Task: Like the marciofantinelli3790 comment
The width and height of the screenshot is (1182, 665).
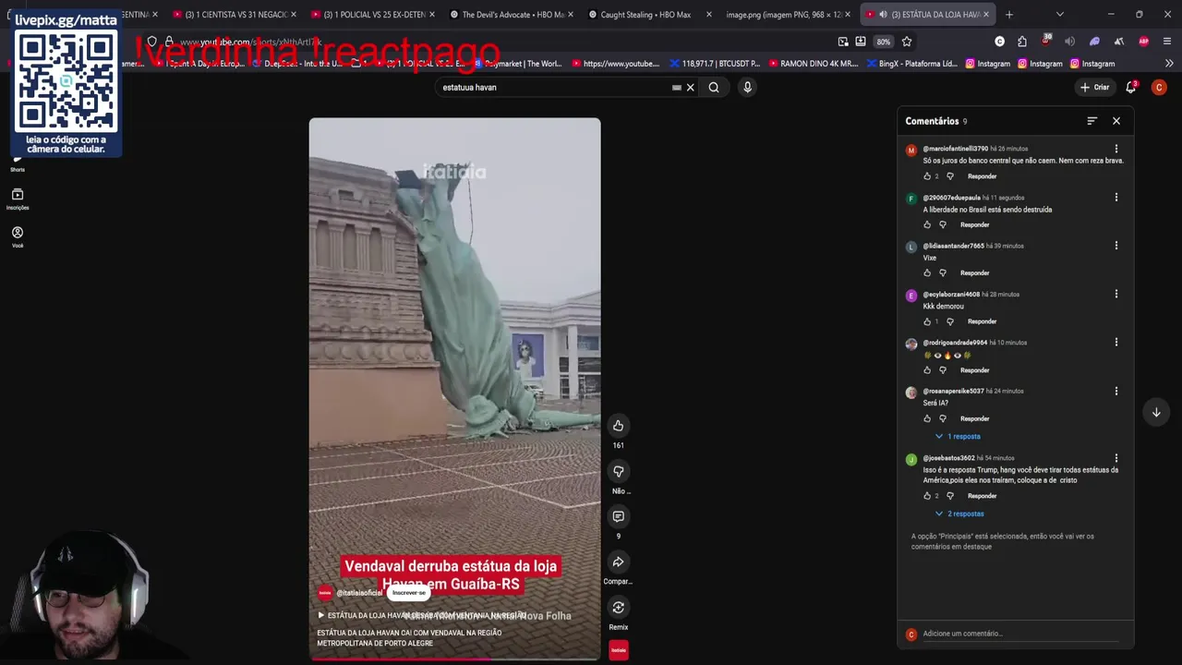Action: pyautogui.click(x=927, y=176)
